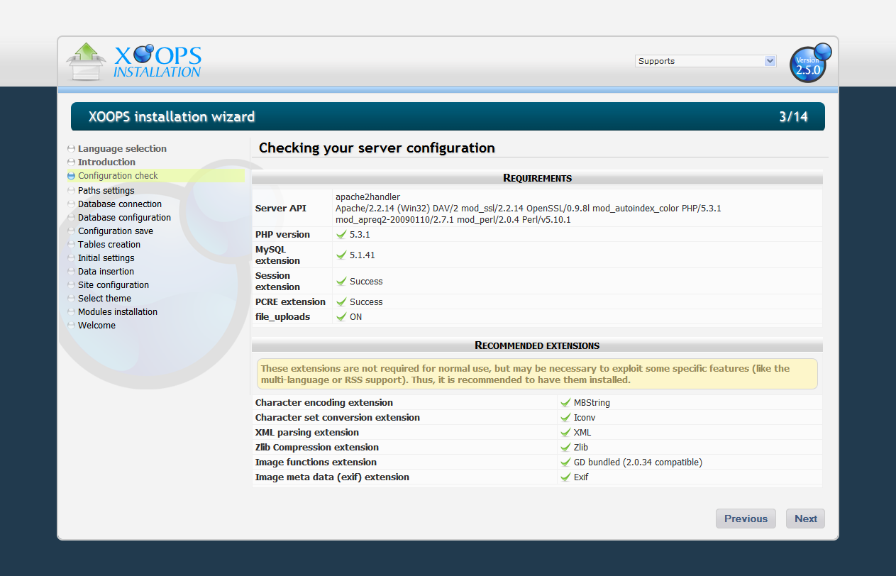Go to Select theme step
This screenshot has width=896, height=576.
pos(104,298)
